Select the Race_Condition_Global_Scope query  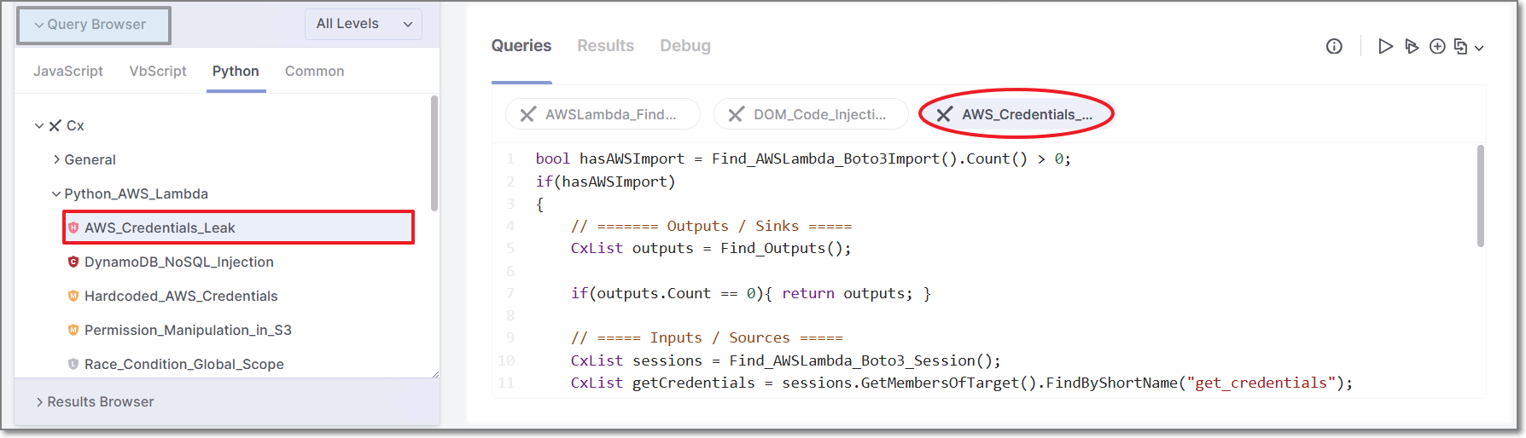point(184,364)
